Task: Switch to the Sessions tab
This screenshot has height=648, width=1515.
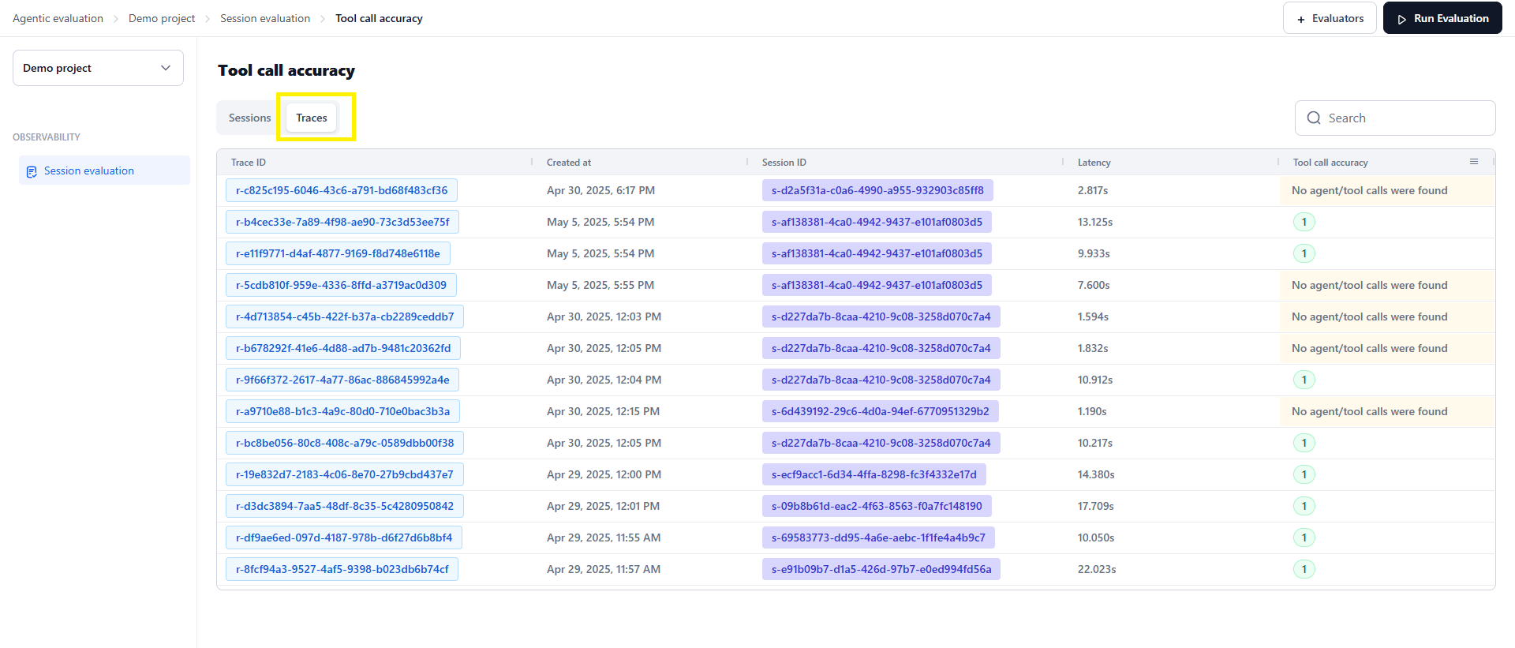Action: tap(249, 118)
